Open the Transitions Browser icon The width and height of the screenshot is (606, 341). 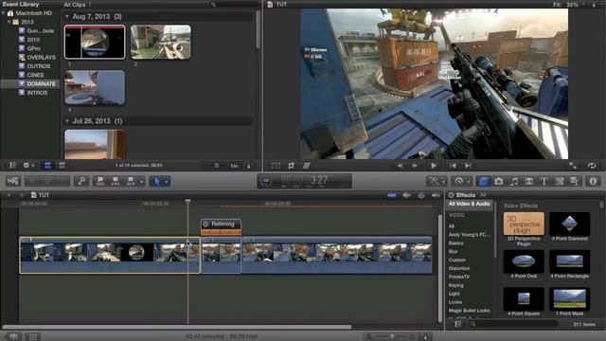point(529,181)
